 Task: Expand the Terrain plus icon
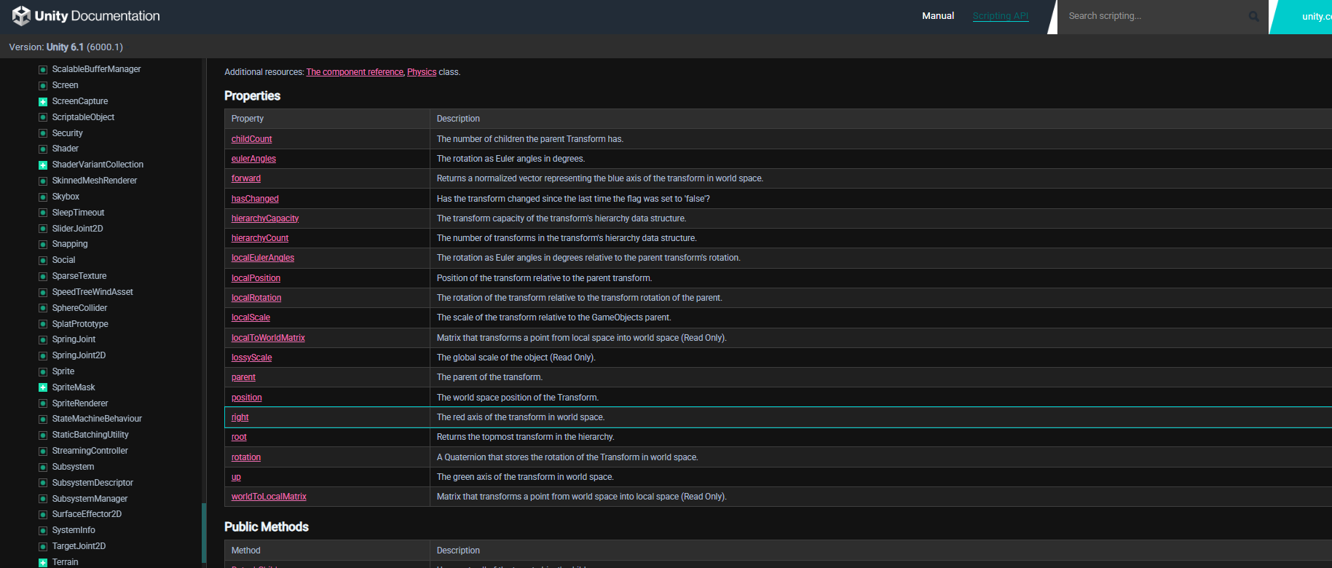[x=43, y=563]
